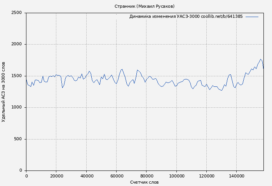Click the 1000 y-axis tick label
This screenshot has width=272, height=186.
pyautogui.click(x=16, y=108)
